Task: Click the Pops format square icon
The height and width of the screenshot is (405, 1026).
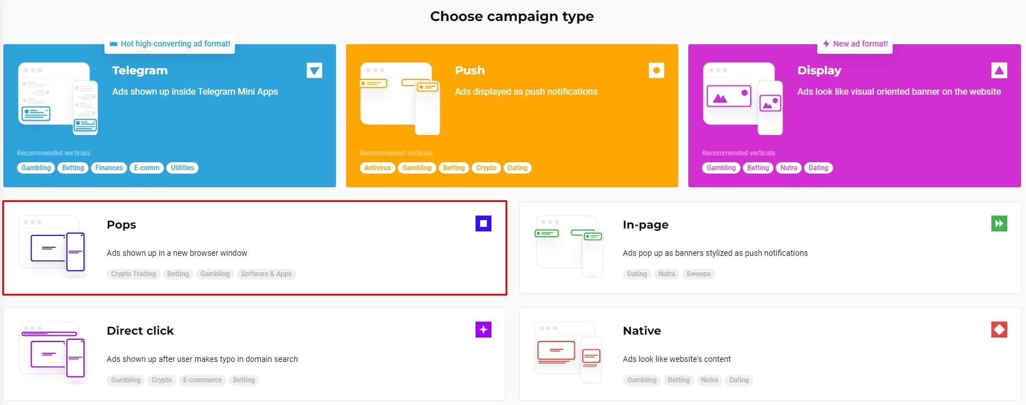Action: coord(482,223)
